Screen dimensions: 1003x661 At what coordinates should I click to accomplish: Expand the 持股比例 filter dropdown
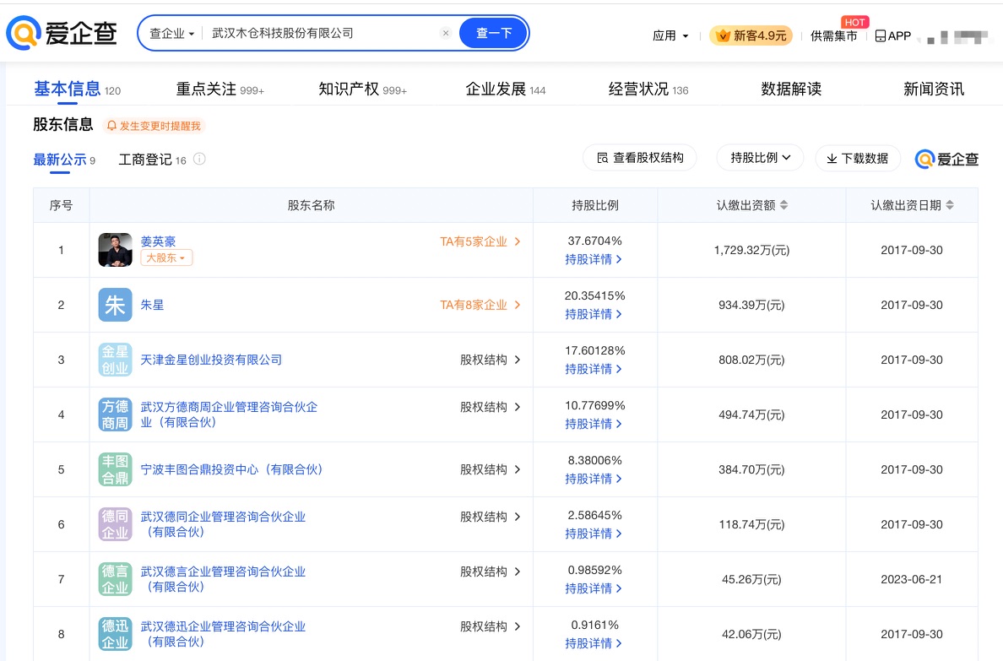(760, 158)
